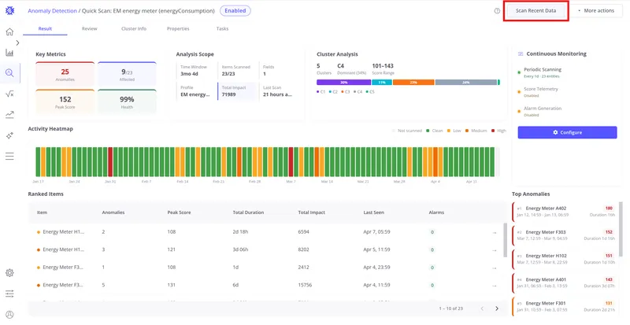
Task: Click the Alarm Generation monitoring item
Action: tap(543, 111)
